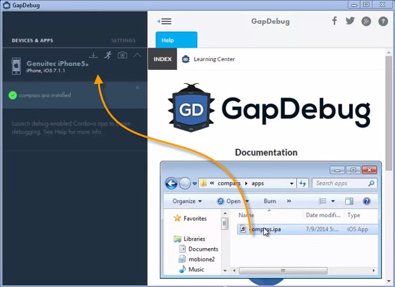Collapse the Genuitec iPhone5 device panel
Image resolution: width=395 pixels, height=287 pixels.
[137, 56]
